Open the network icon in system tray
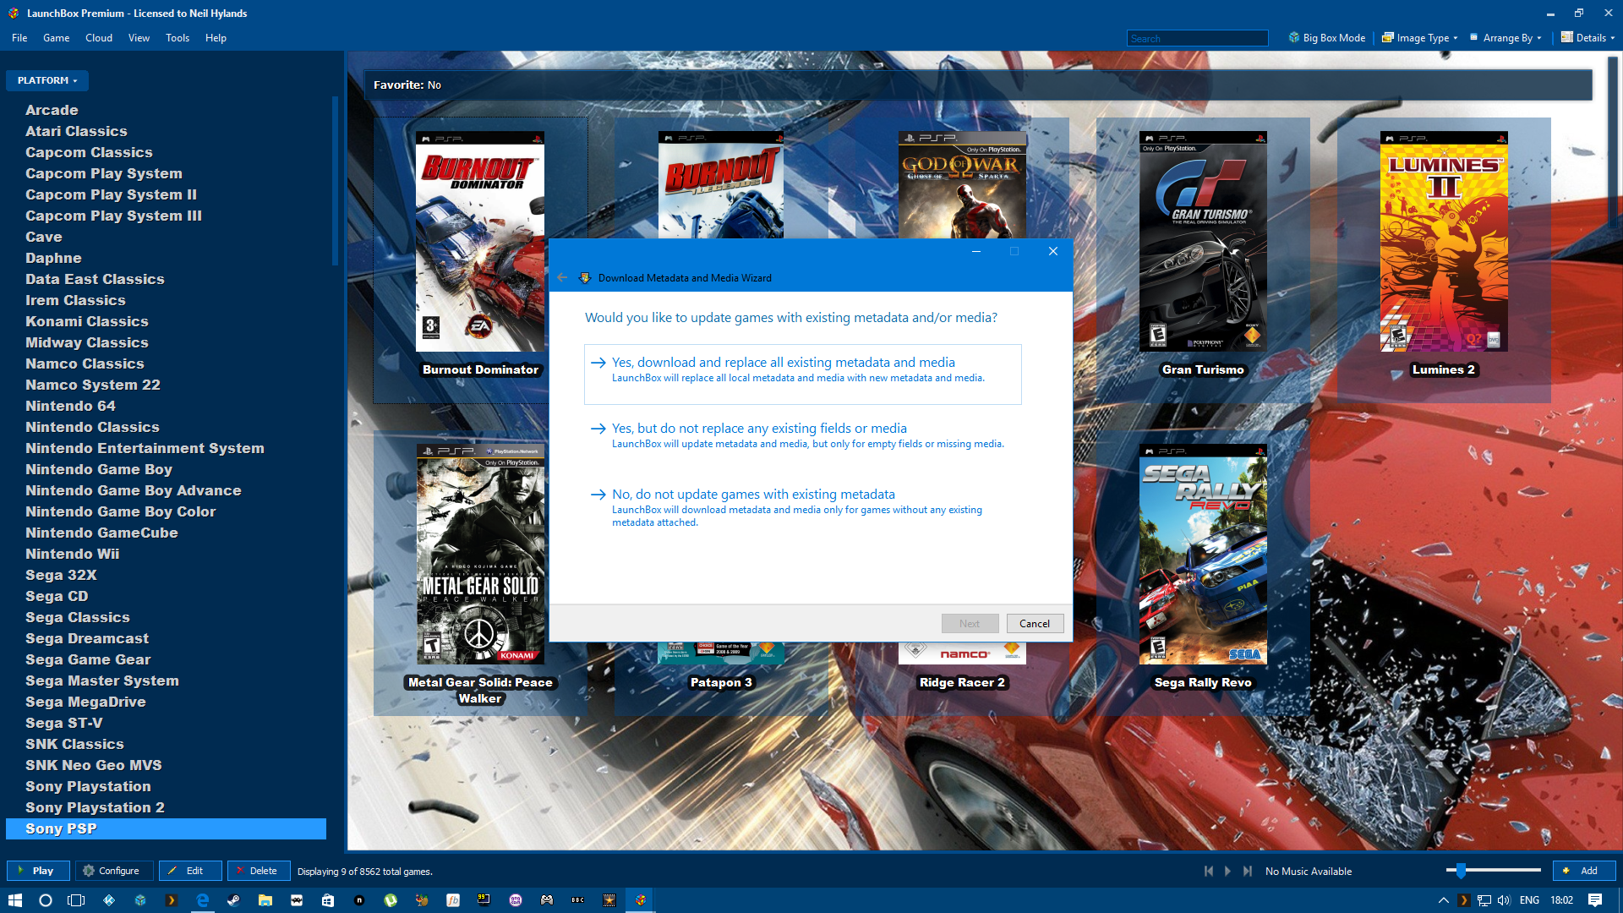This screenshot has width=1623, height=913. [1484, 900]
